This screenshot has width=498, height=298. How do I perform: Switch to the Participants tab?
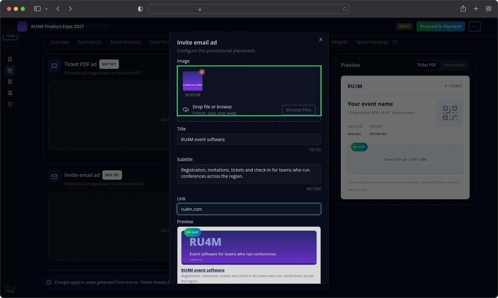pyautogui.click(x=90, y=42)
